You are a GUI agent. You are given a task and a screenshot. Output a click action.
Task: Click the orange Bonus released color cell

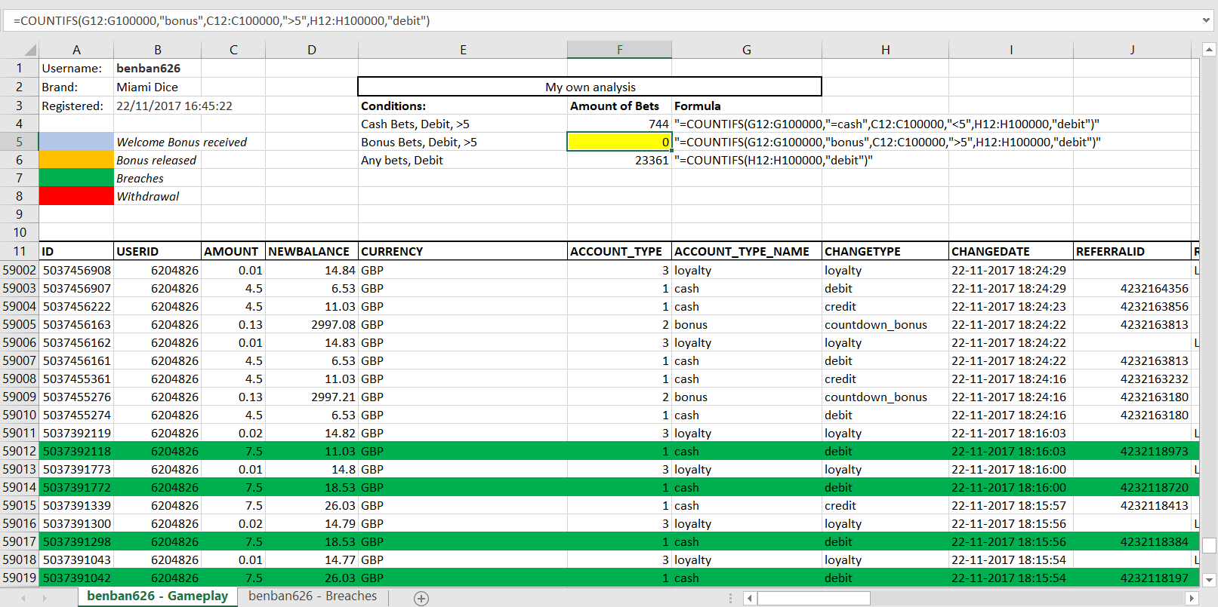76,160
